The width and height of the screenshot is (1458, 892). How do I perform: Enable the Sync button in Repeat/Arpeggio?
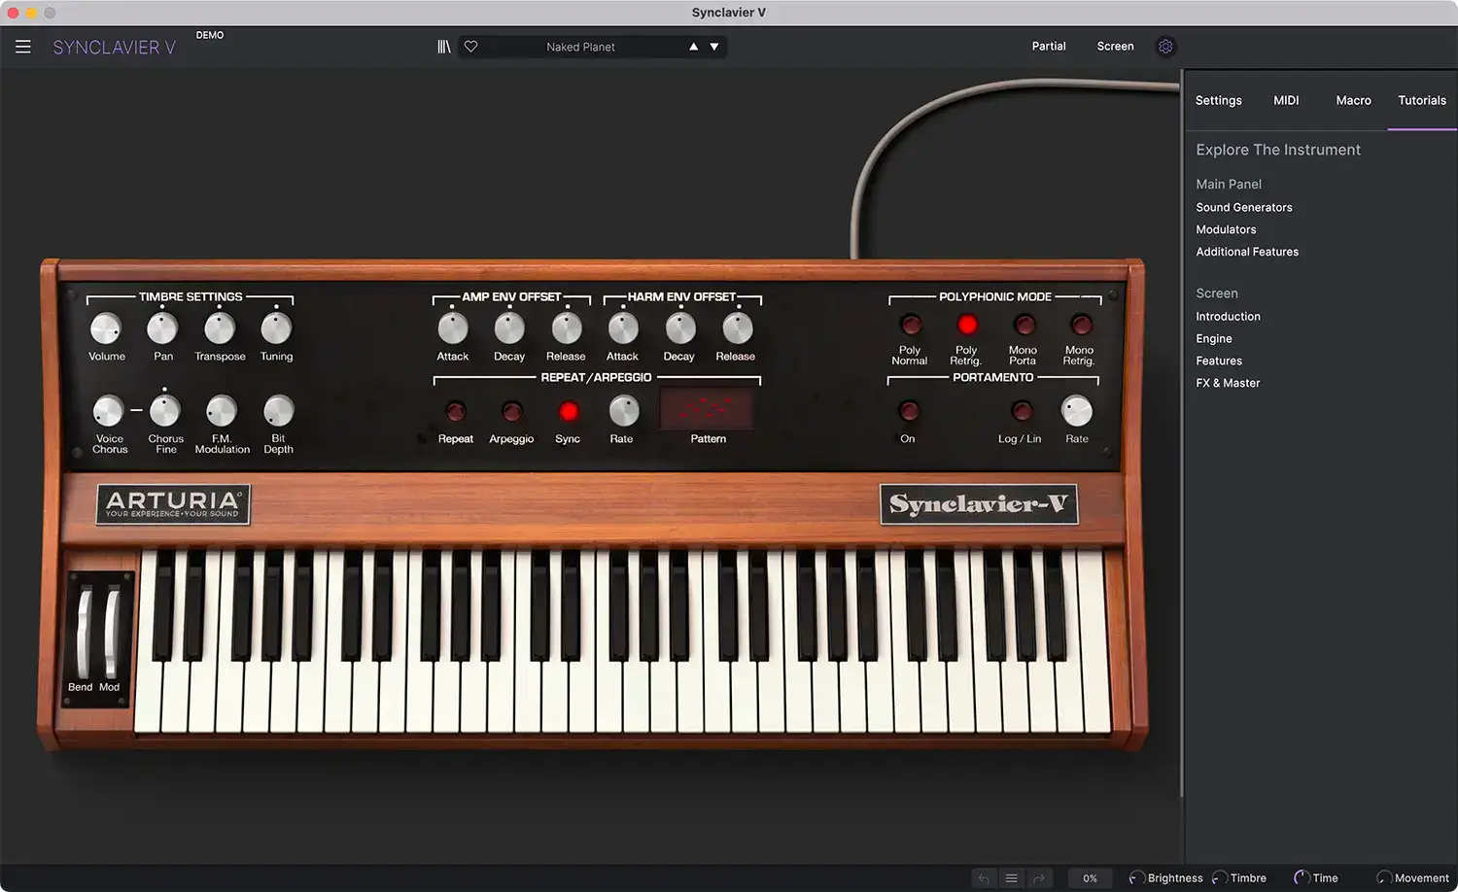point(568,410)
